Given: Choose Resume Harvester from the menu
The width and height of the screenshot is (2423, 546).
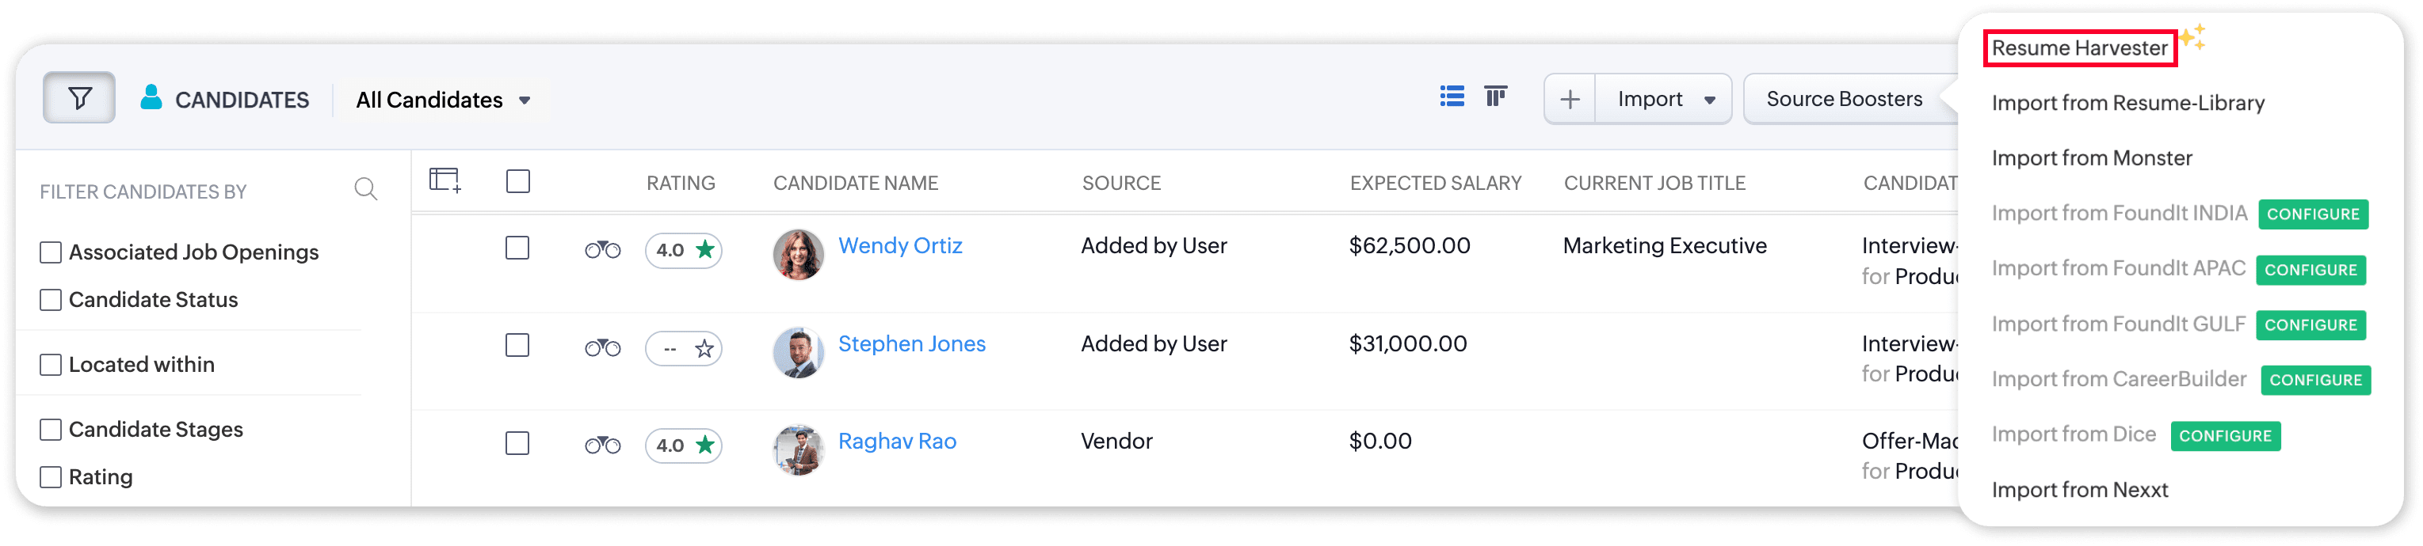Looking at the screenshot, I should [x=2079, y=48].
